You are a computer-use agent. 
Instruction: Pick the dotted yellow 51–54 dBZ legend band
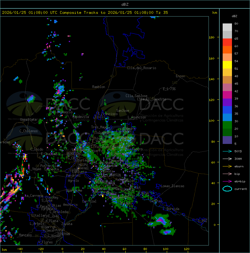[227, 65]
